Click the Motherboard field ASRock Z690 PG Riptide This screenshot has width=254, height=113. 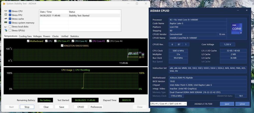pyautogui.click(x=208, y=78)
